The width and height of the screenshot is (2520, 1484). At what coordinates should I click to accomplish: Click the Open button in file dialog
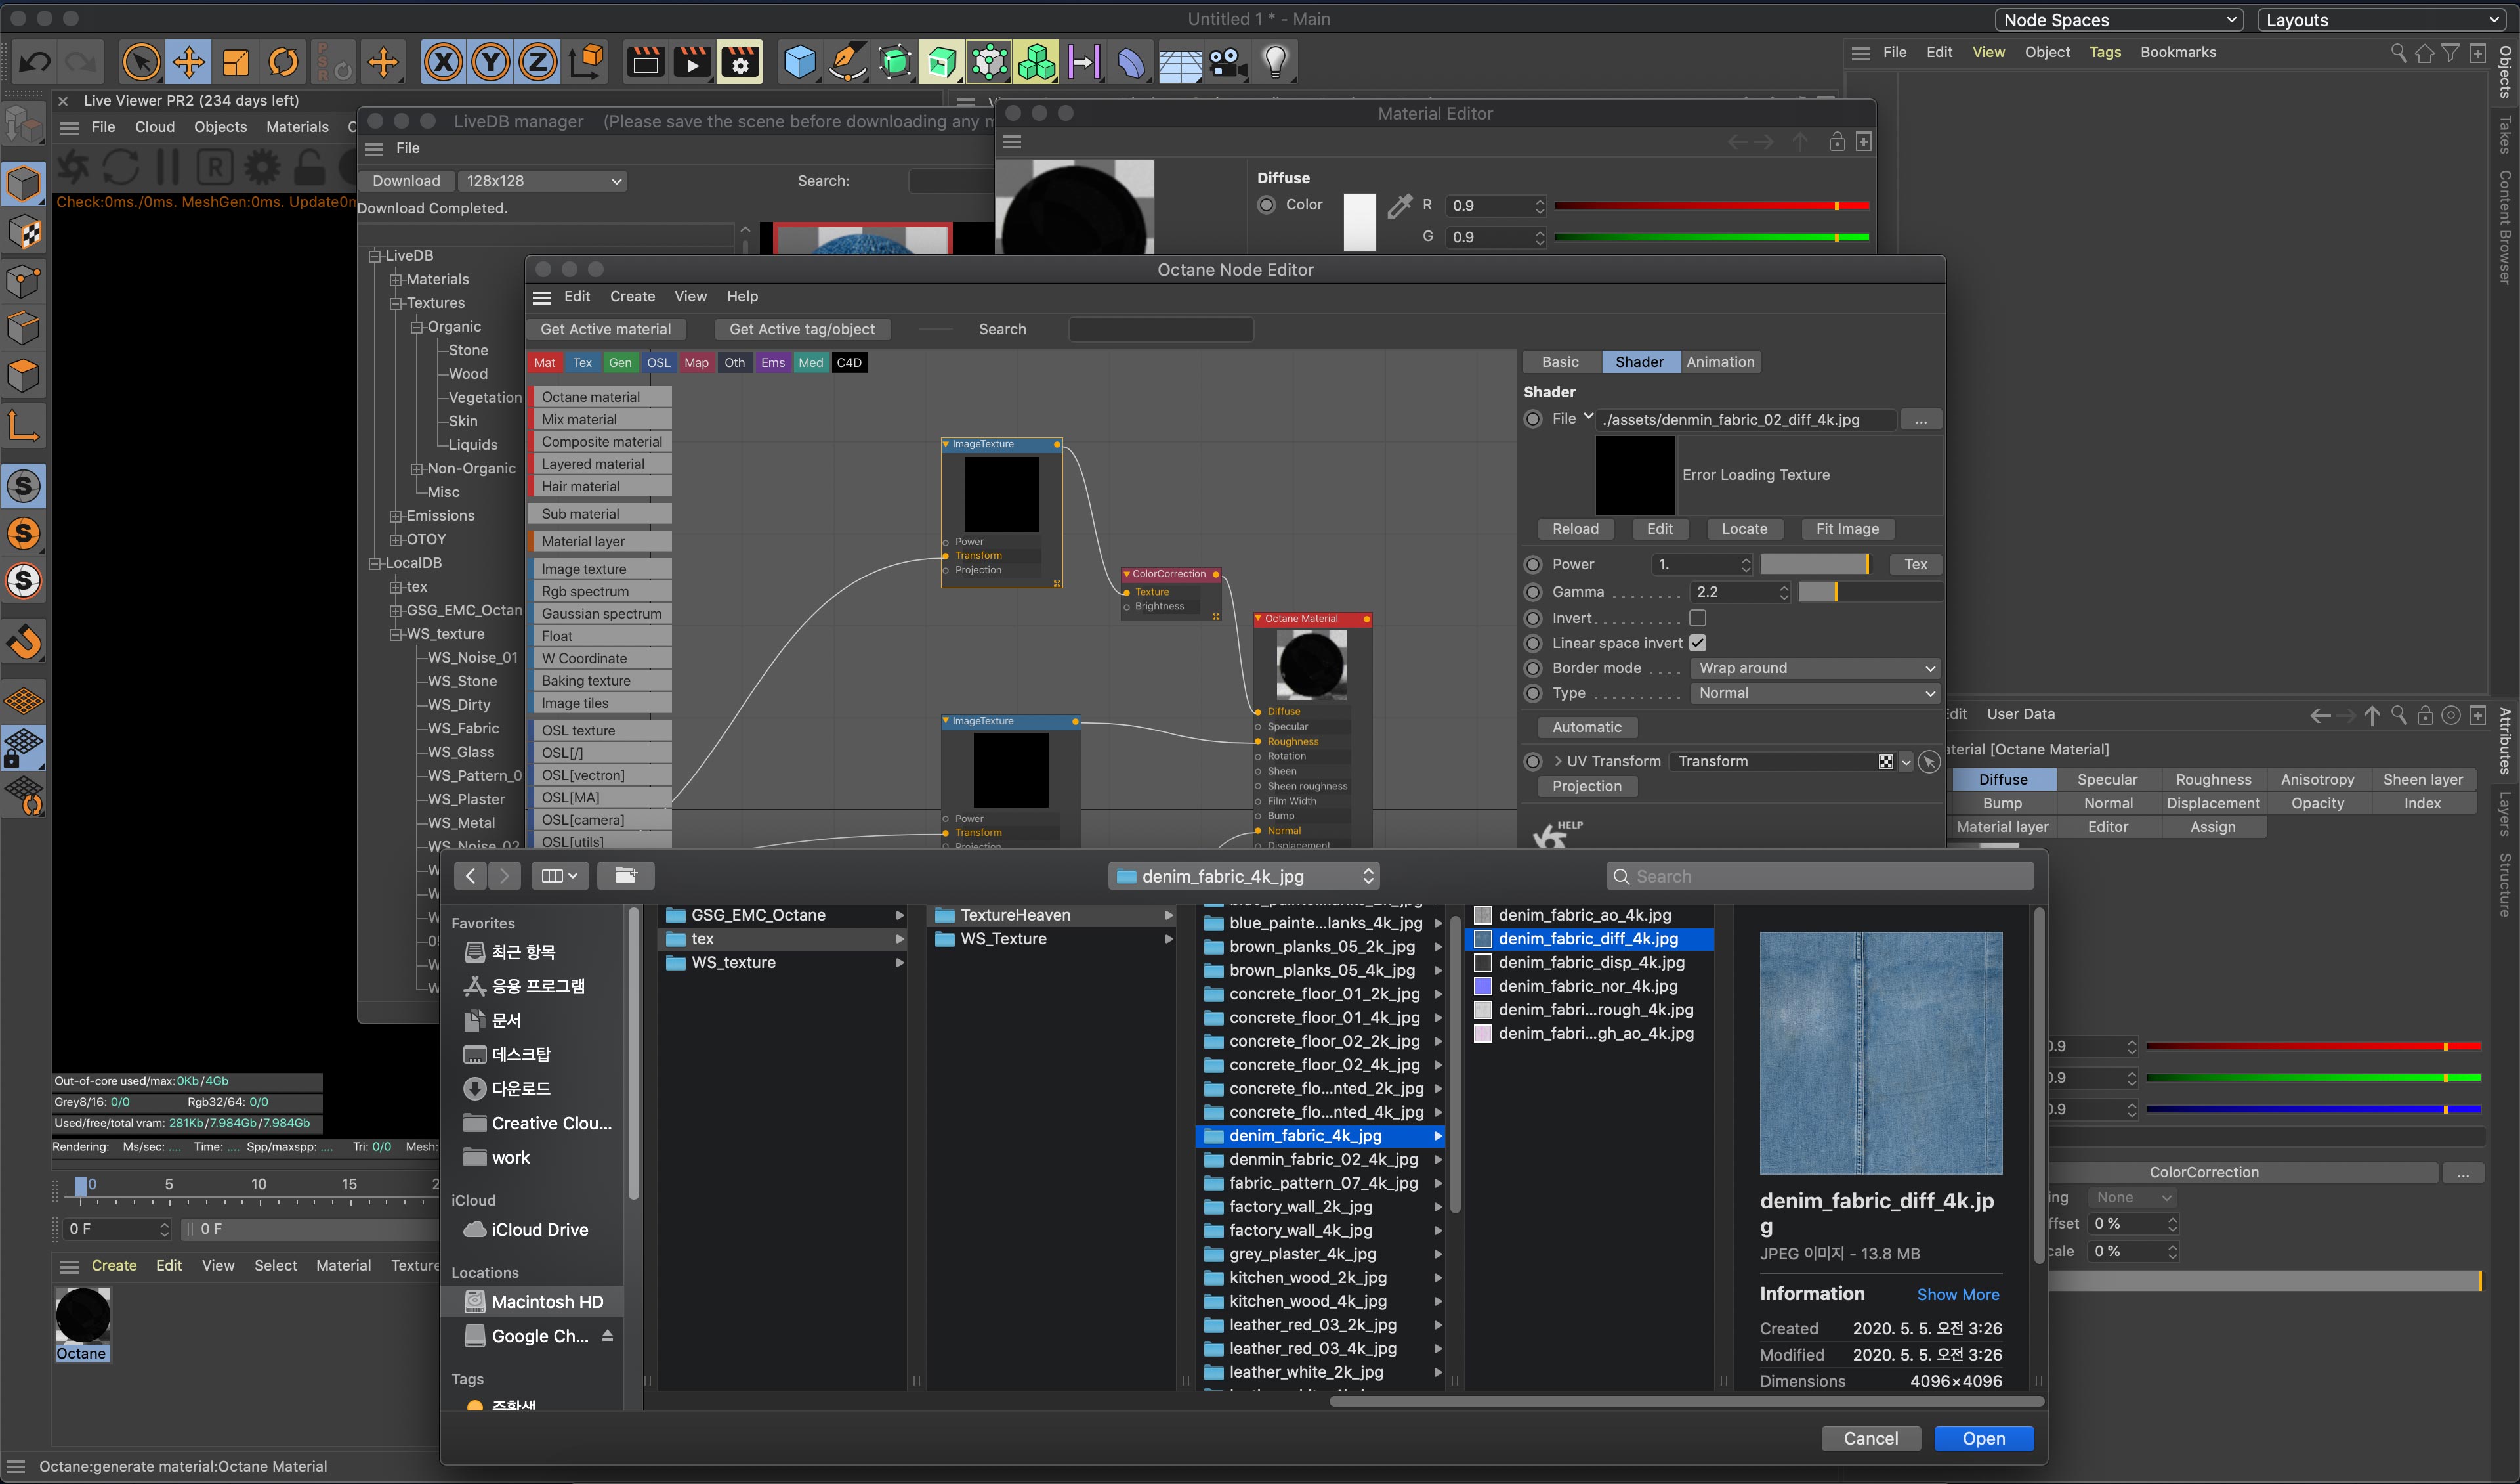[x=1983, y=1438]
